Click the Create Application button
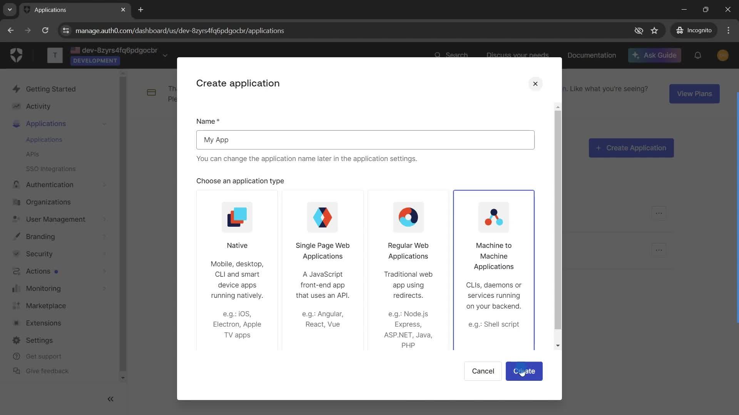The width and height of the screenshot is (739, 415). (631, 148)
